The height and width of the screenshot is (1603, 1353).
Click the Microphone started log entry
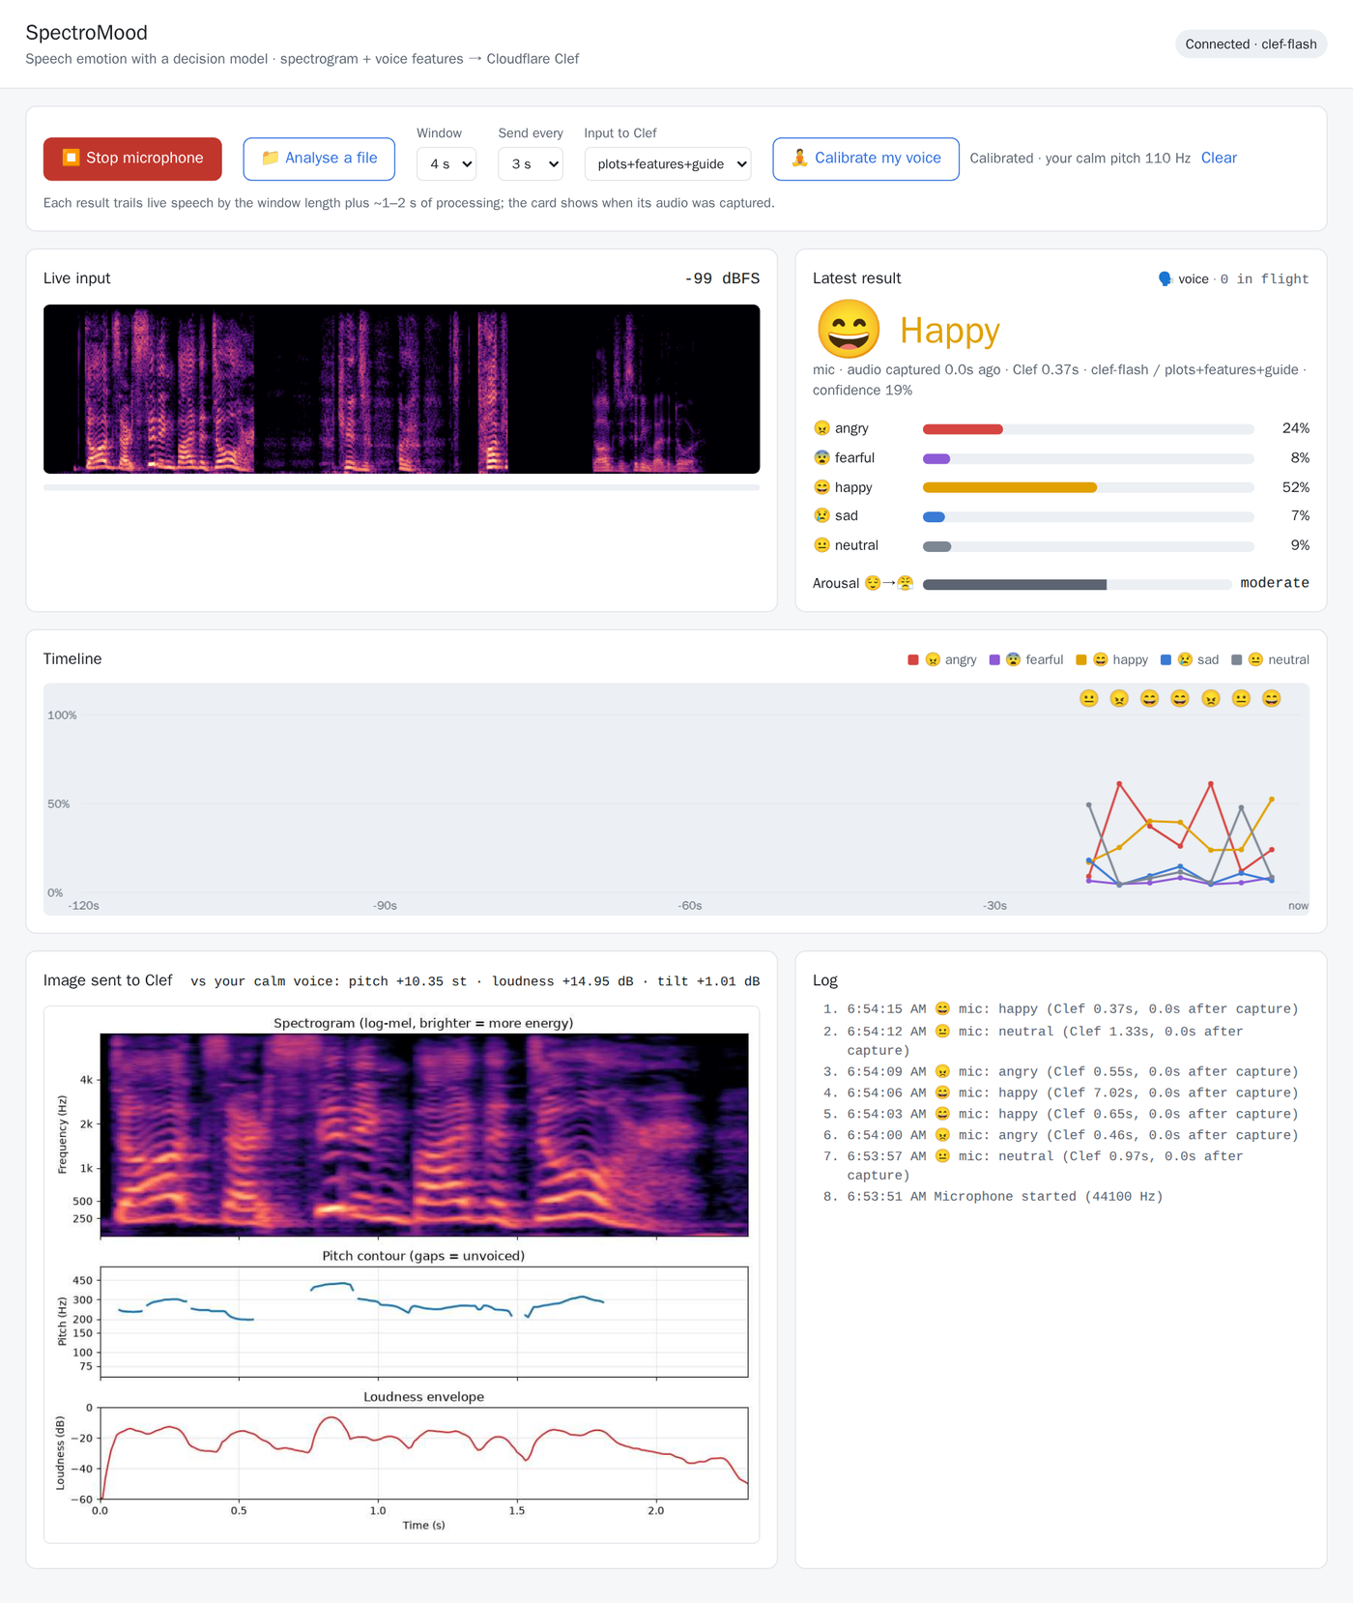[1005, 1197]
